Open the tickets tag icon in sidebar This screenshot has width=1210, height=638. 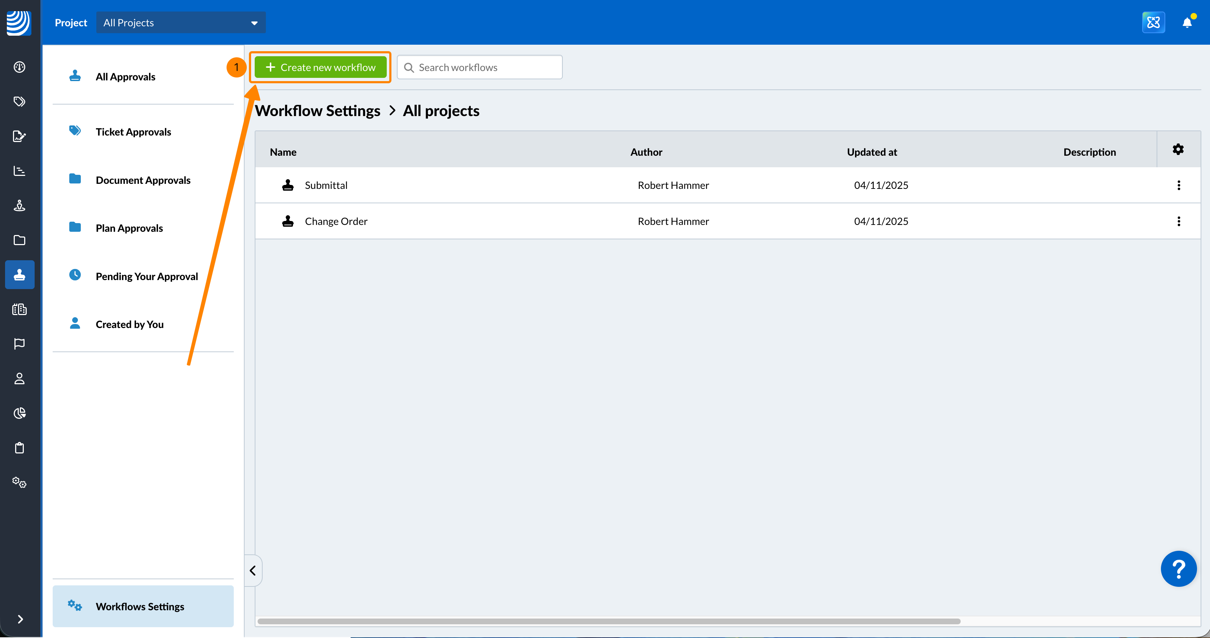19,101
